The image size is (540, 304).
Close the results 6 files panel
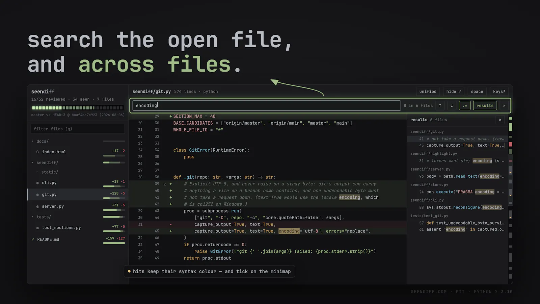(x=500, y=120)
